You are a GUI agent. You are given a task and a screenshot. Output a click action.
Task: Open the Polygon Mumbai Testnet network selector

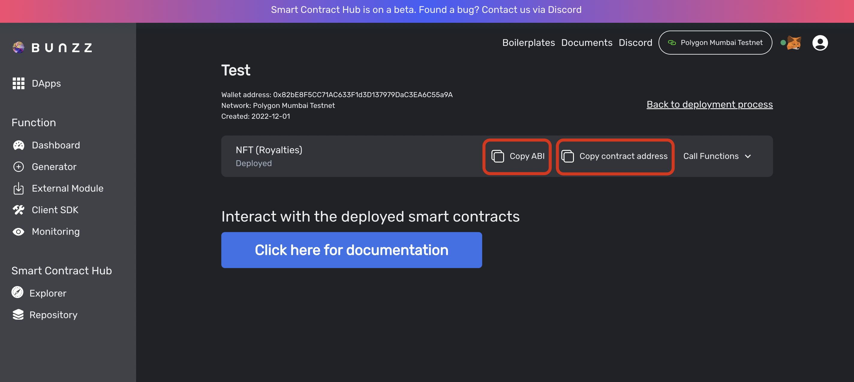pos(715,43)
